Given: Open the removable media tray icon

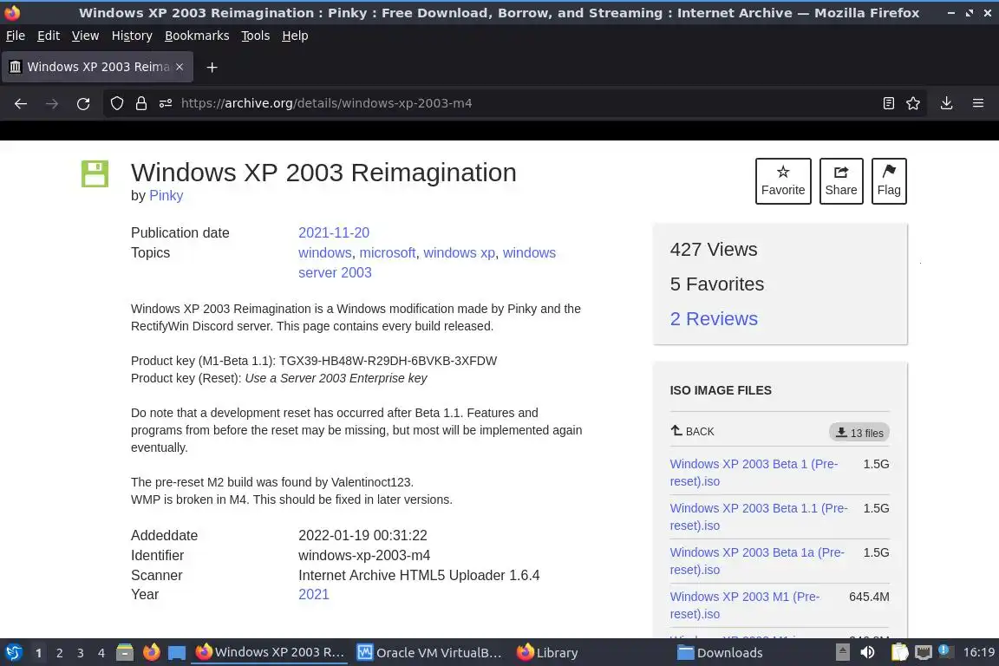Looking at the screenshot, I should click(x=842, y=652).
